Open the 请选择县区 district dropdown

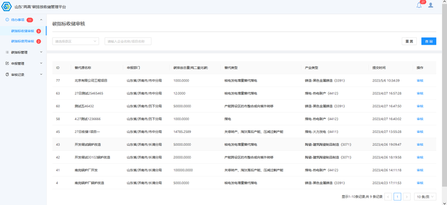pyautogui.click(x=75, y=41)
